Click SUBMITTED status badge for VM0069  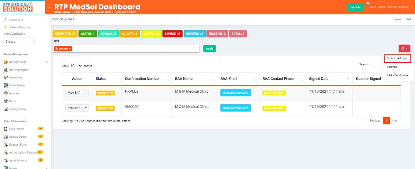click(x=105, y=108)
